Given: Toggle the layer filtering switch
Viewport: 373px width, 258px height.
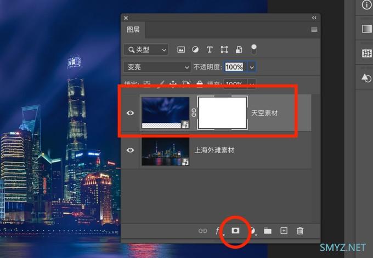Looking at the screenshot, I should 253,49.
